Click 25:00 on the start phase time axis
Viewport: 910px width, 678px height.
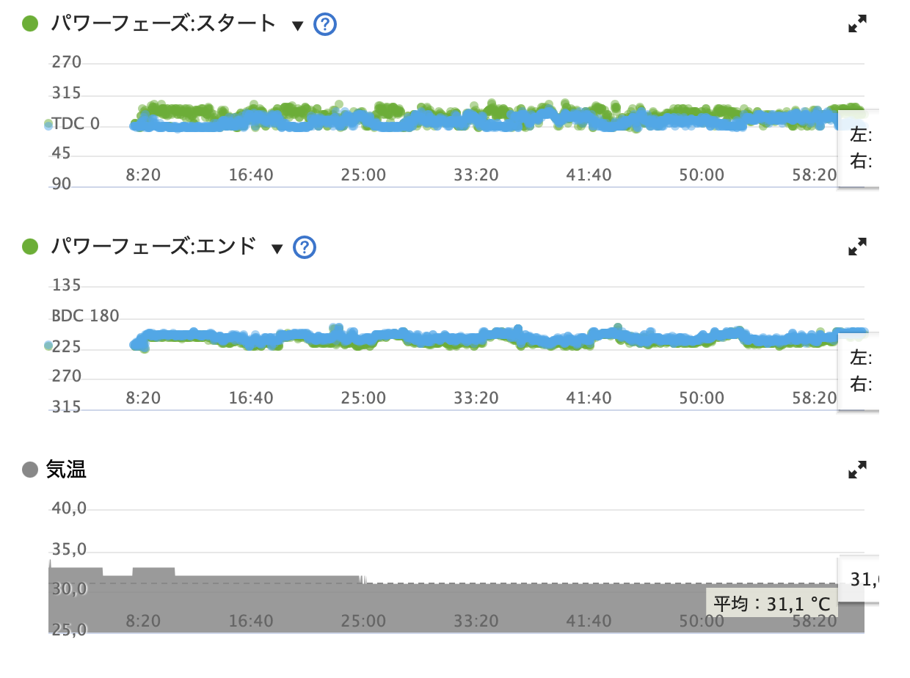coord(363,175)
